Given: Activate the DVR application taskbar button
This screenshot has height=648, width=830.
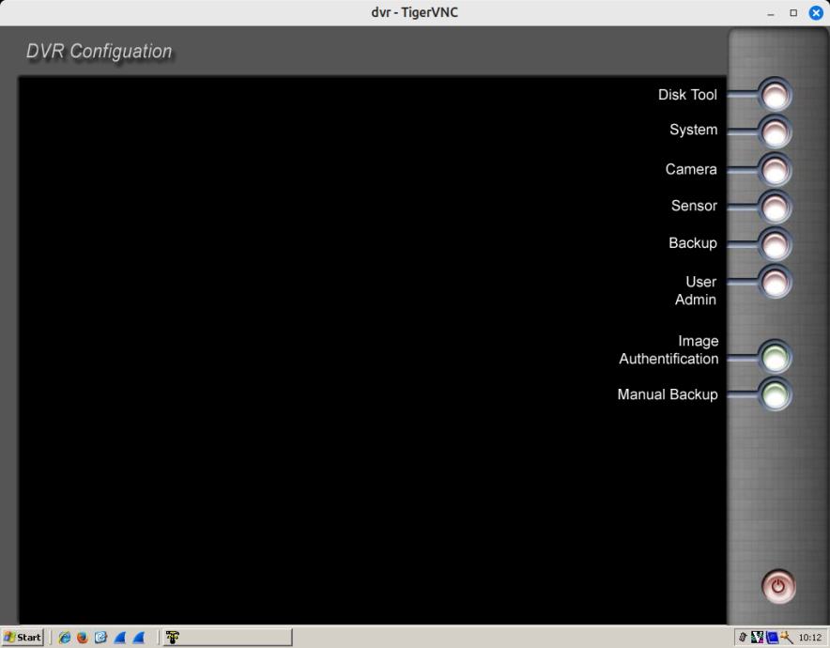Looking at the screenshot, I should pos(227,637).
